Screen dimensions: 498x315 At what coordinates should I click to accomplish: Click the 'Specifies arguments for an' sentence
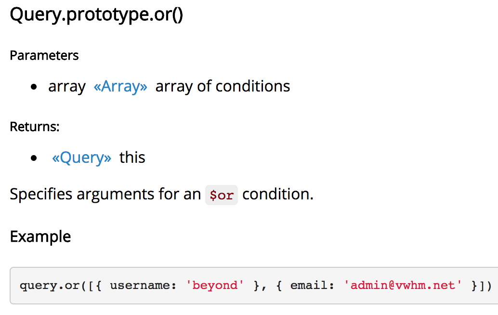tap(105, 194)
